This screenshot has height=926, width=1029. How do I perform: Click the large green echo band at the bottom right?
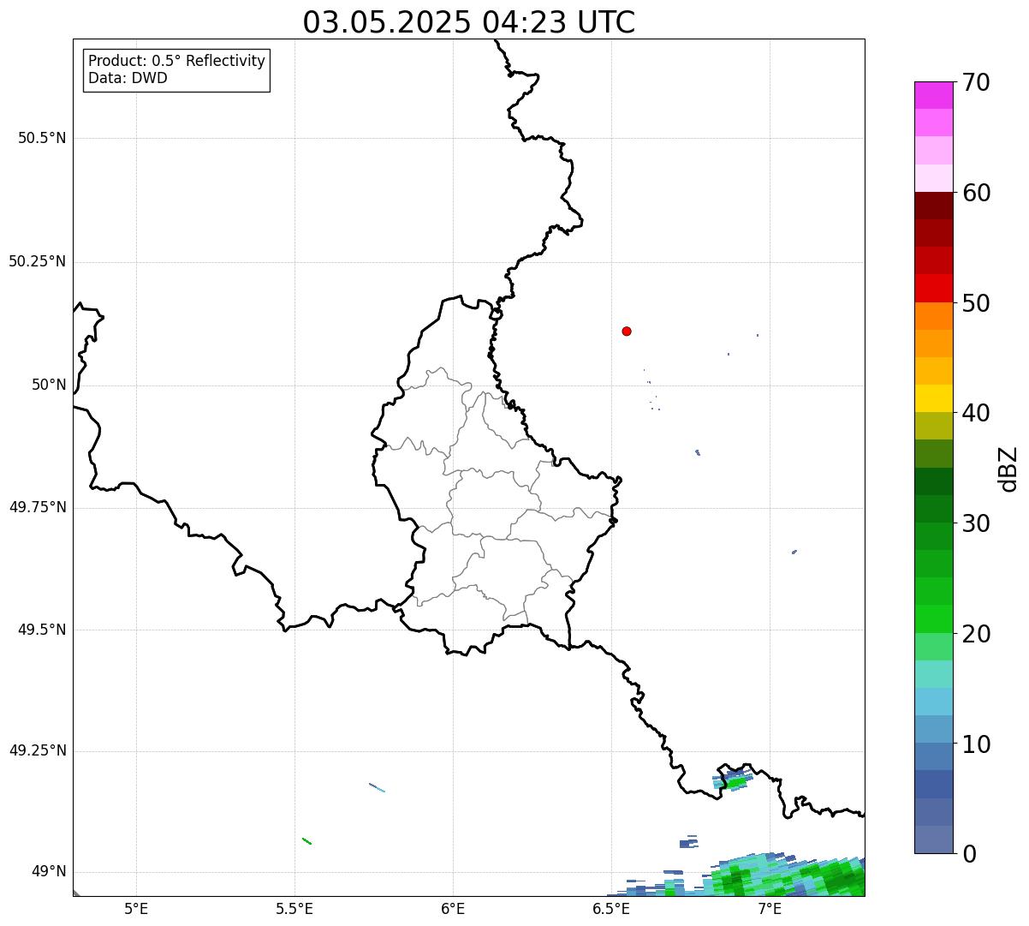pyautogui.click(x=783, y=876)
